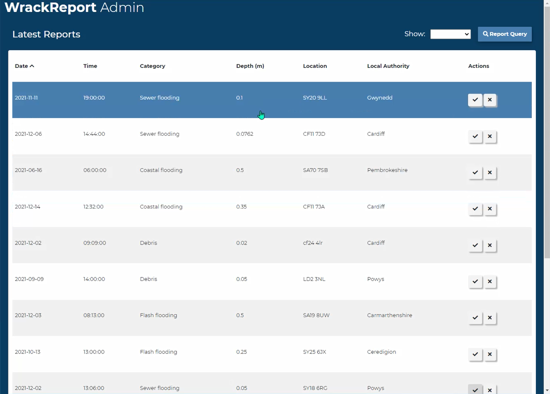
Task: Click the Report Query button
Action: click(504, 34)
